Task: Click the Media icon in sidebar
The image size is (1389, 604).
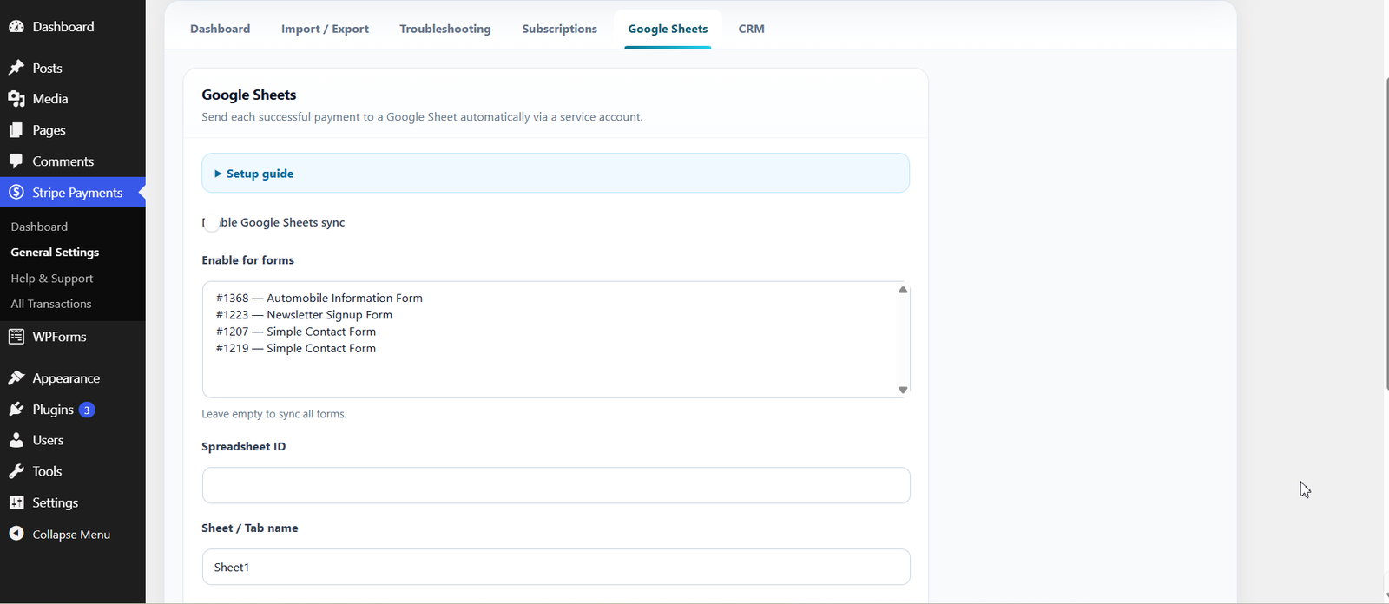Action: coord(16,99)
